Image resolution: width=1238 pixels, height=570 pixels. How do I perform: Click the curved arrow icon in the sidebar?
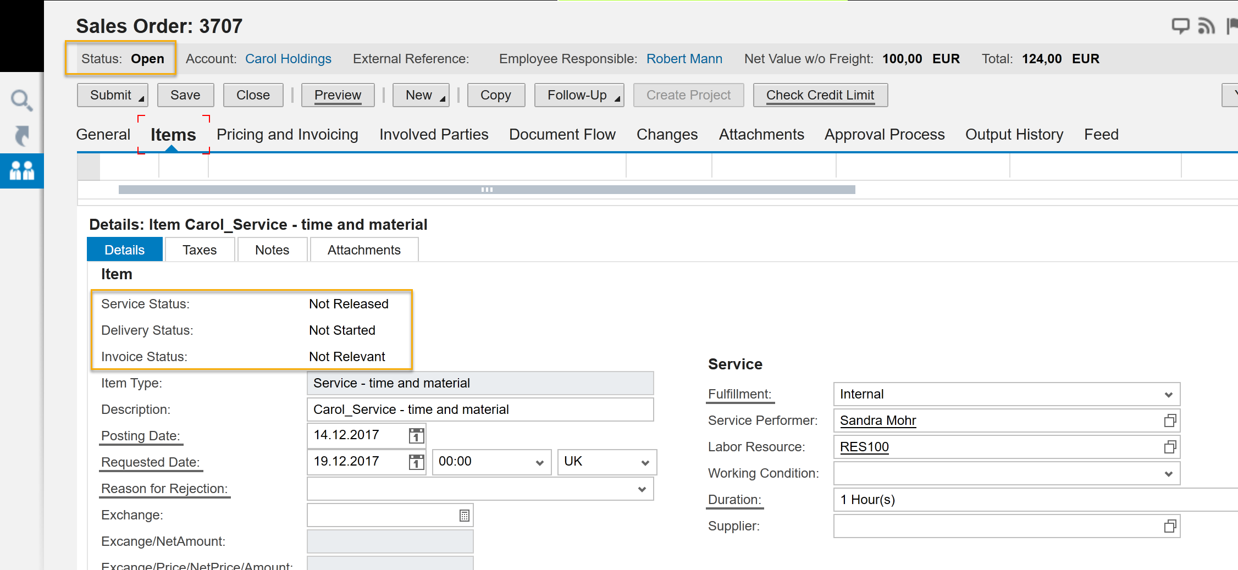click(21, 136)
